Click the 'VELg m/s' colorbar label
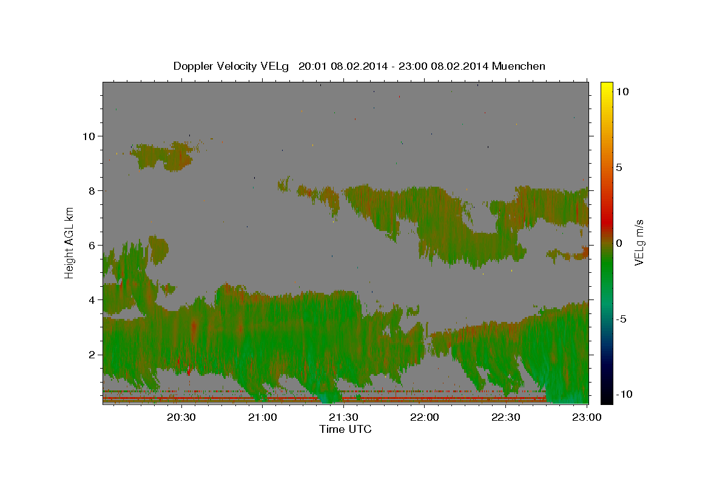The width and height of the screenshot is (728, 485). tap(639, 243)
